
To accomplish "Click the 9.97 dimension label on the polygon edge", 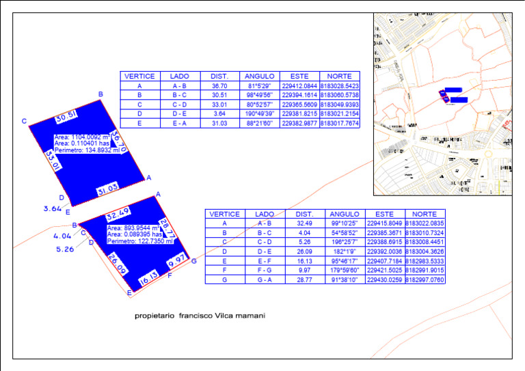I will coord(176,260).
